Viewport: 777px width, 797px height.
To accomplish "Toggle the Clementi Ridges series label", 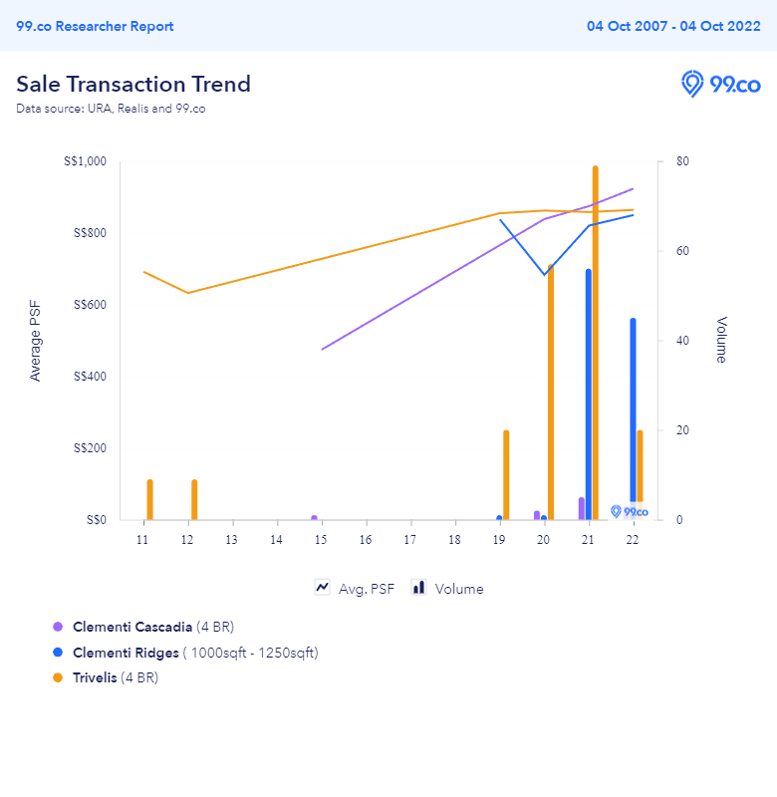I will pos(195,653).
